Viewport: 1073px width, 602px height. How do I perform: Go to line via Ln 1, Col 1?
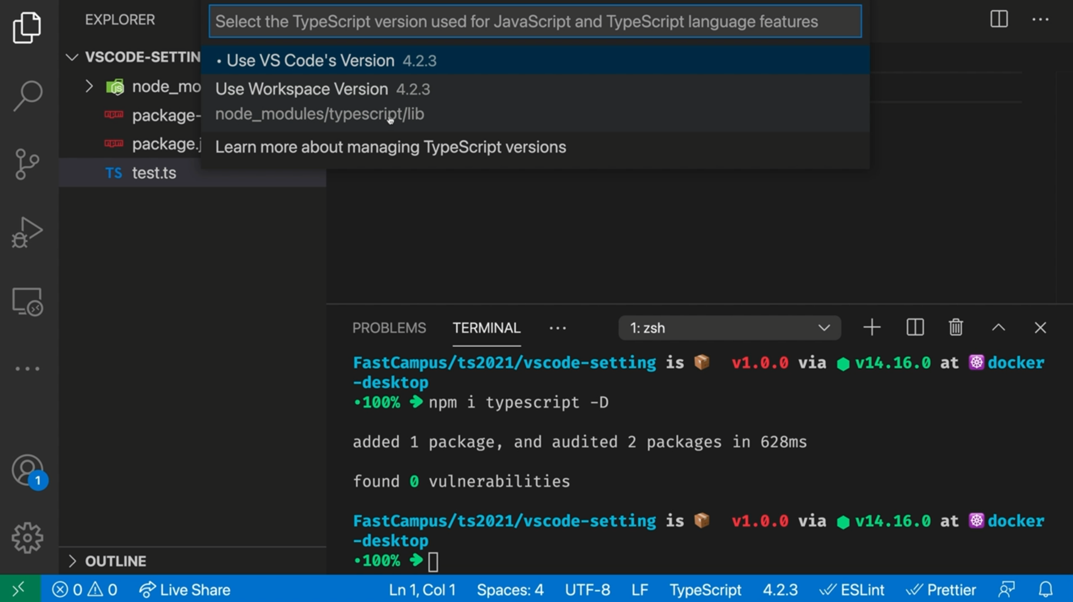click(422, 590)
